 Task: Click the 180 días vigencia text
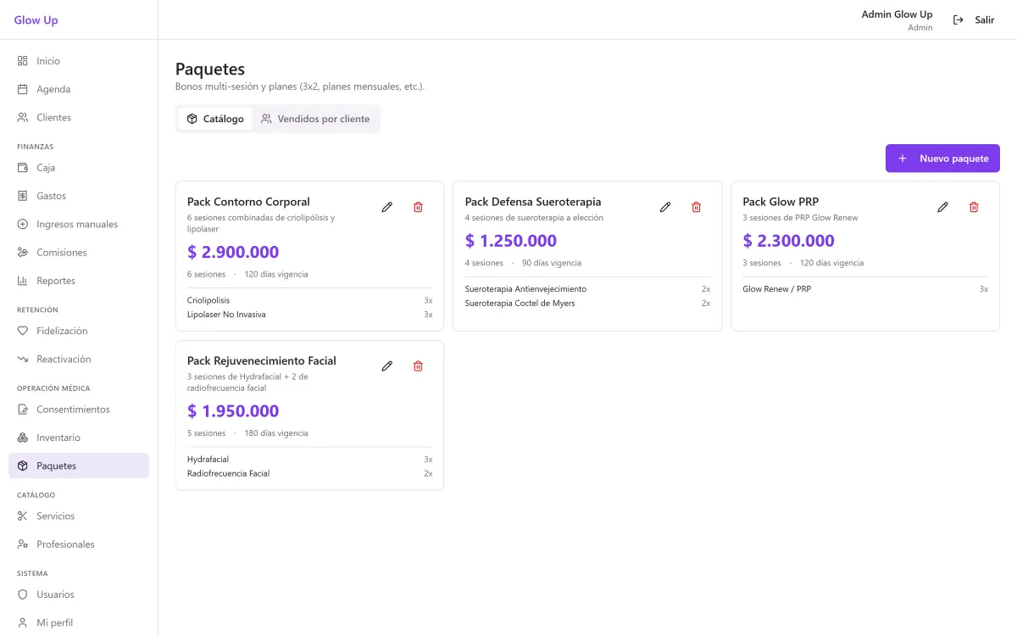tap(276, 433)
